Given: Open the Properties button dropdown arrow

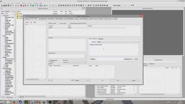Looking at the screenshot, I should 131,59.
